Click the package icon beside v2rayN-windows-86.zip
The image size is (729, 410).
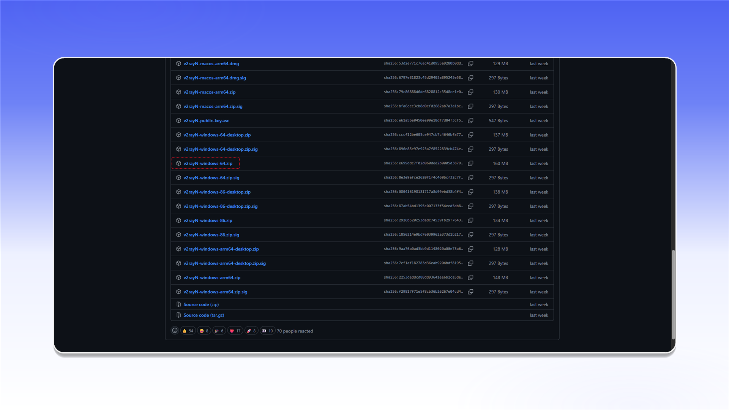click(178, 221)
